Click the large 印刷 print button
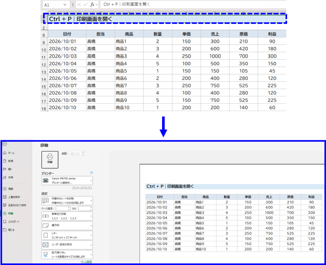The width and height of the screenshot is (326, 265). click(50, 159)
